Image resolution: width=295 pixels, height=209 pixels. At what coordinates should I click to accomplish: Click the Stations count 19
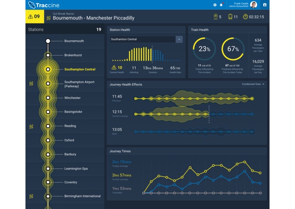point(98,30)
